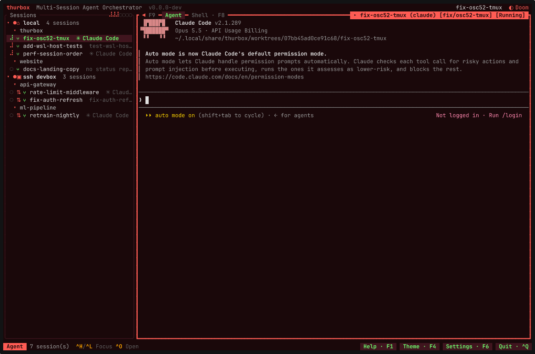Click the idle circle icon on docs-landing-copy row
The width and height of the screenshot is (535, 354).
(x=11, y=69)
